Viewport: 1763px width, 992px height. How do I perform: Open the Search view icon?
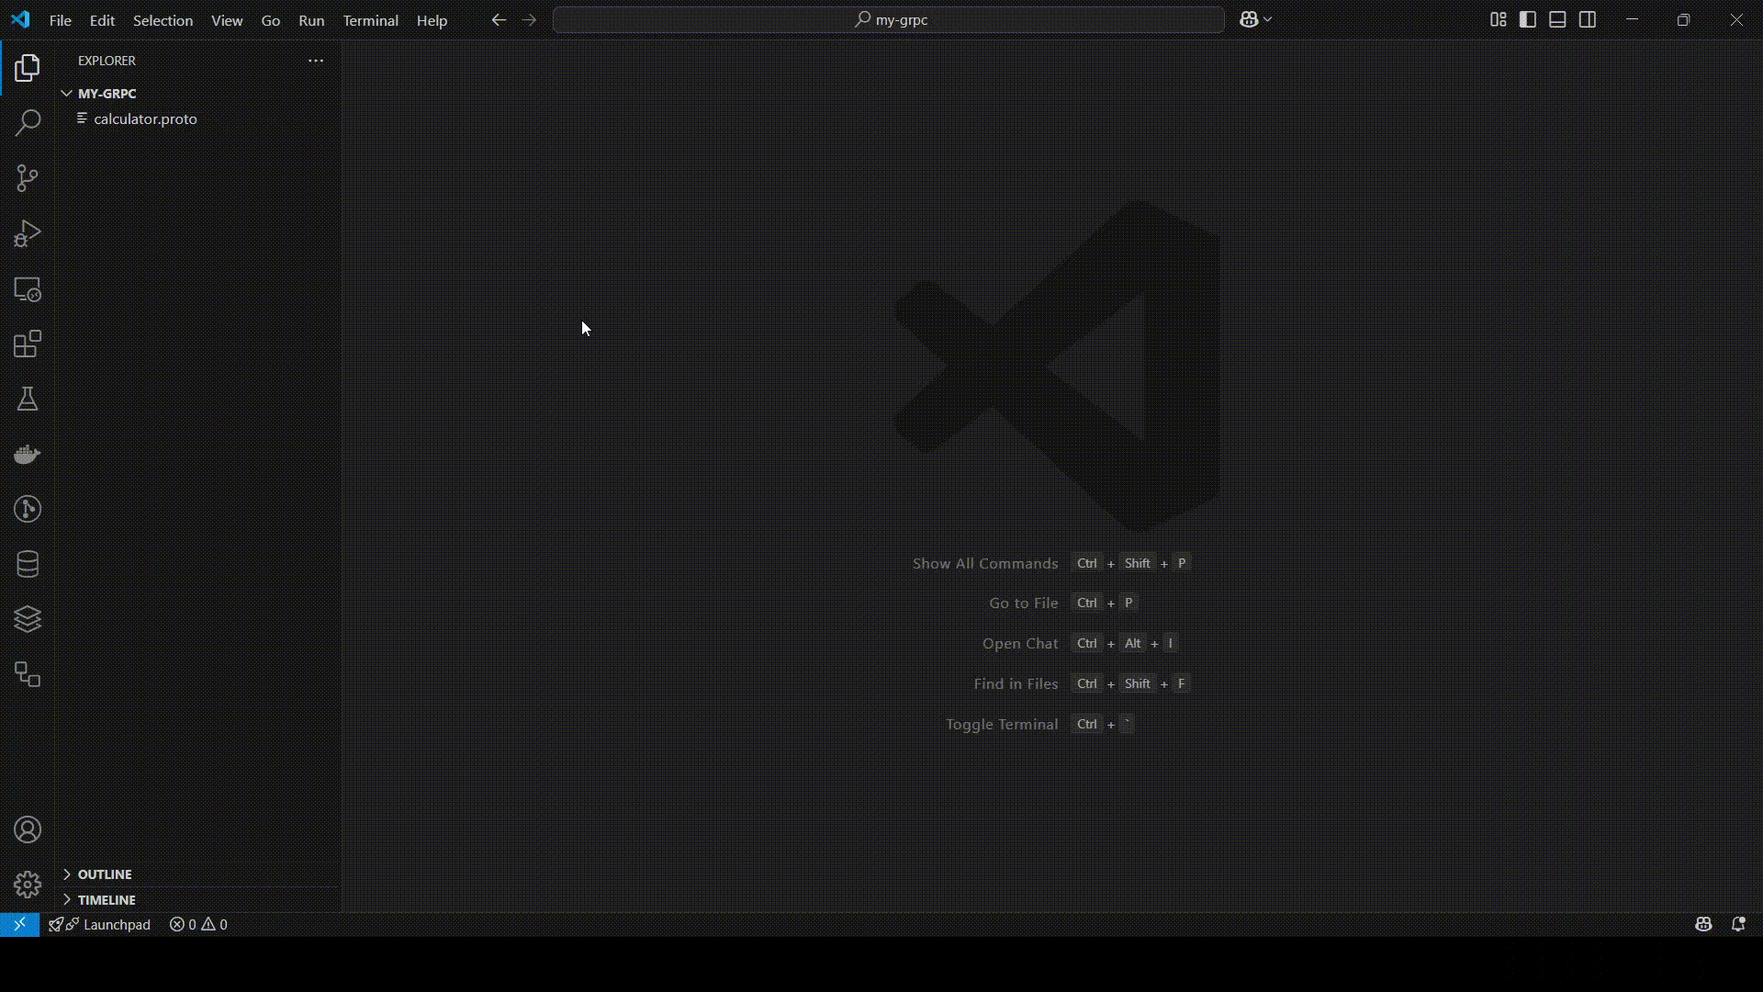[x=28, y=123]
